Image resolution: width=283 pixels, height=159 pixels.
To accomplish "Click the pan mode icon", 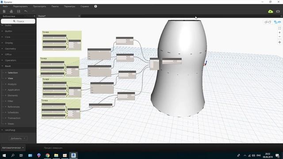I will coord(279,42).
